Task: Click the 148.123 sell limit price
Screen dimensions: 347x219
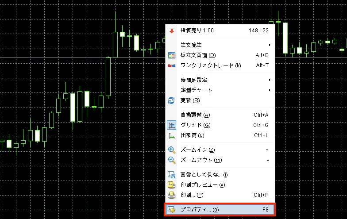Action: coord(258,31)
